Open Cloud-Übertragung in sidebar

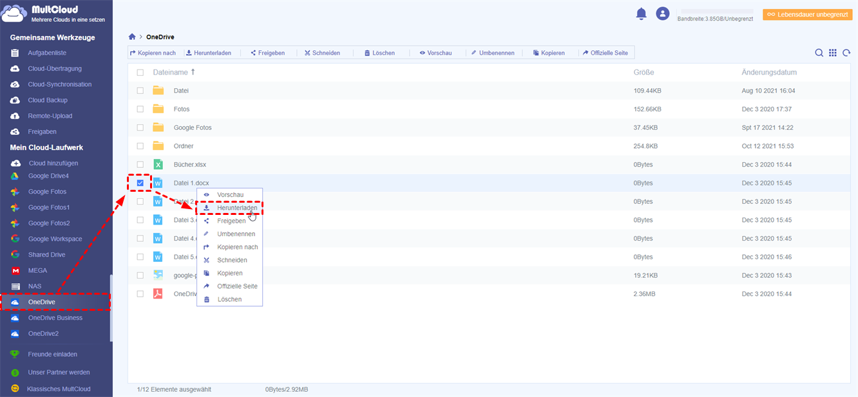point(55,68)
